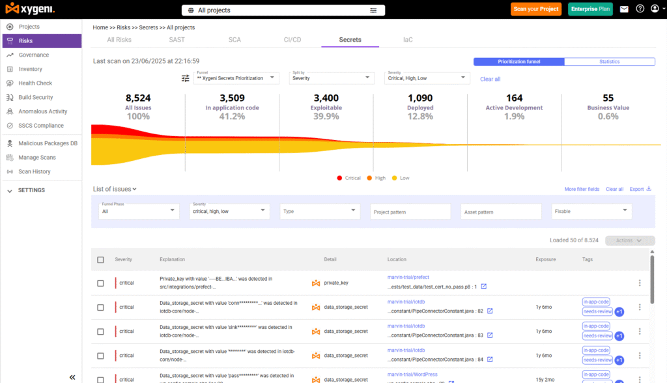
Task: Click Clear all next to funnel filters
Action: click(x=490, y=79)
